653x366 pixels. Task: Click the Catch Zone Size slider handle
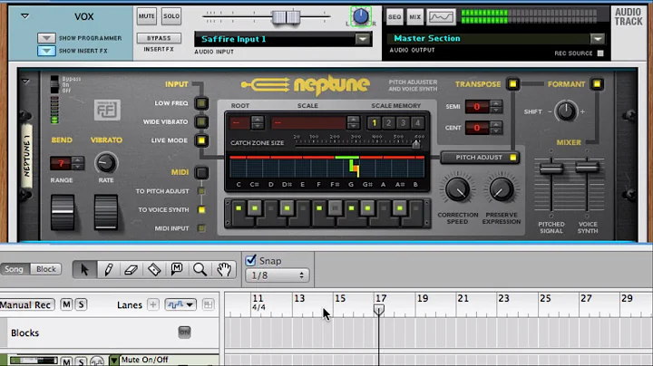tap(415, 144)
